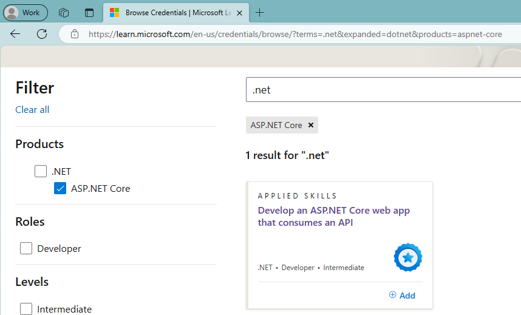Add the credential to collection
521x315 pixels.
[402, 296]
